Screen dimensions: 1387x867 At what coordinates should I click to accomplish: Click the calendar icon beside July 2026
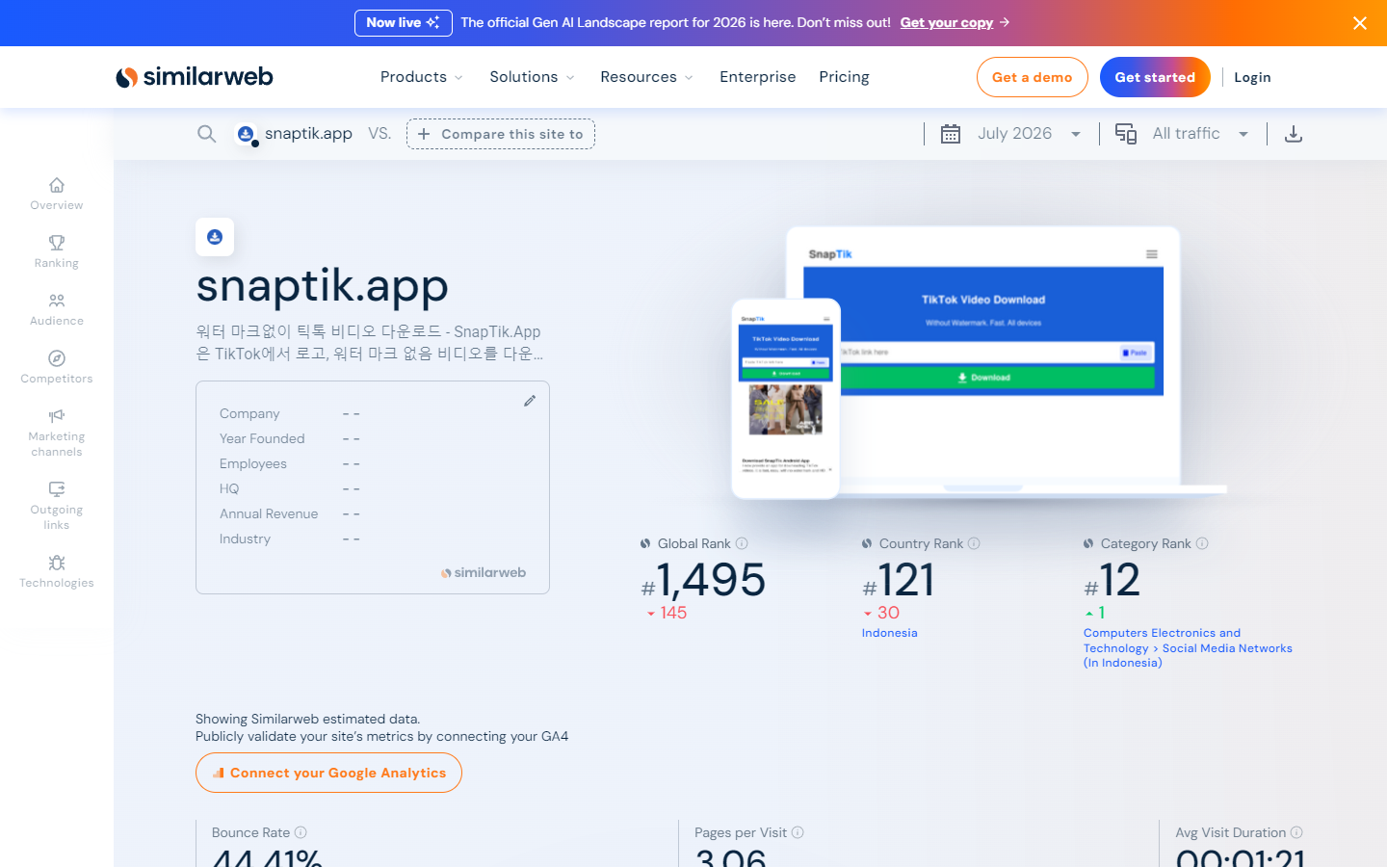coord(951,134)
